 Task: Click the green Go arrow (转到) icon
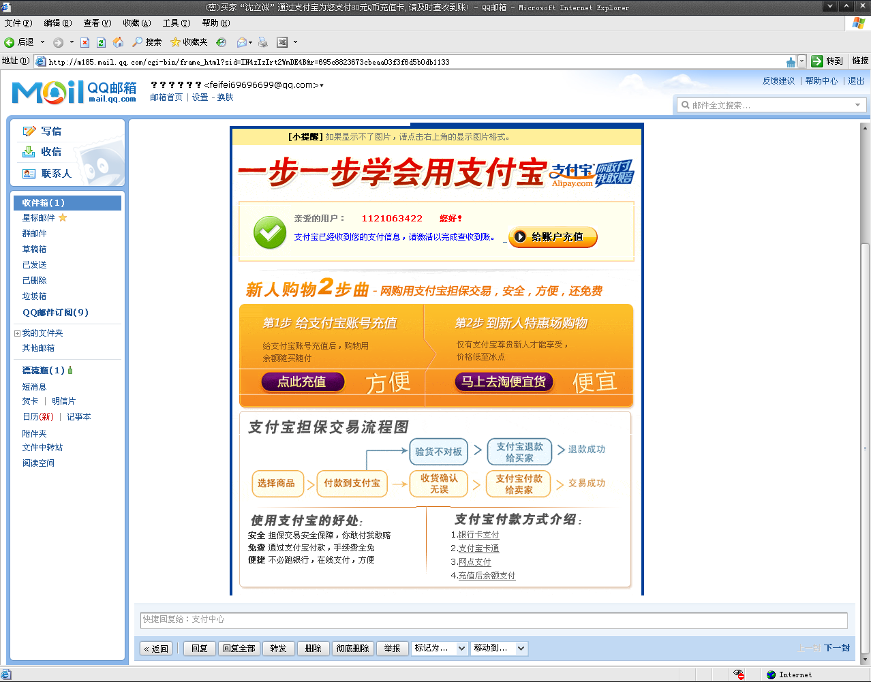817,61
